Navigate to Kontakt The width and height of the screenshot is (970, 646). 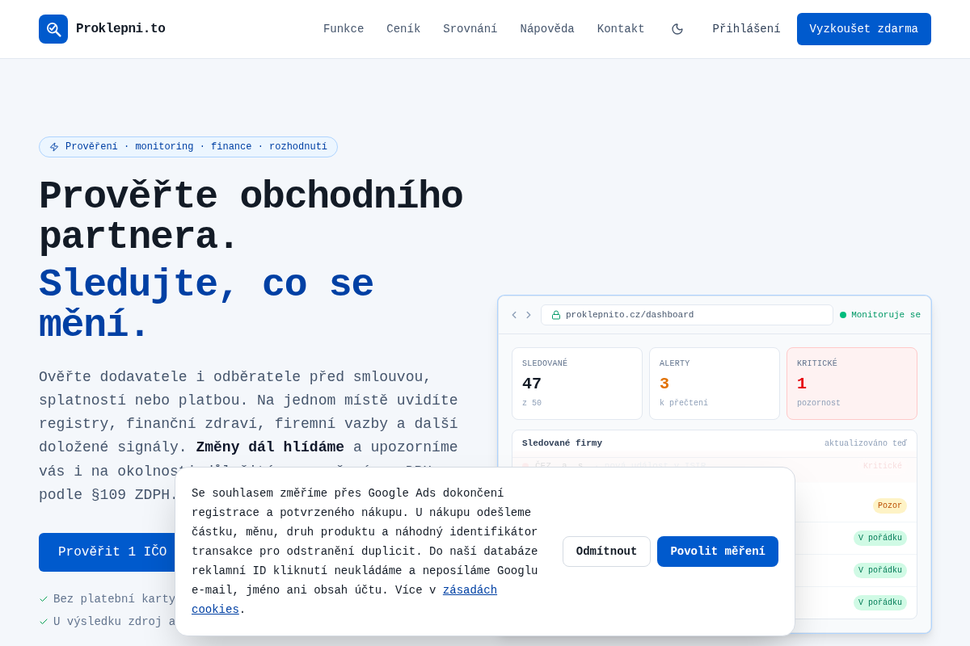[621, 29]
